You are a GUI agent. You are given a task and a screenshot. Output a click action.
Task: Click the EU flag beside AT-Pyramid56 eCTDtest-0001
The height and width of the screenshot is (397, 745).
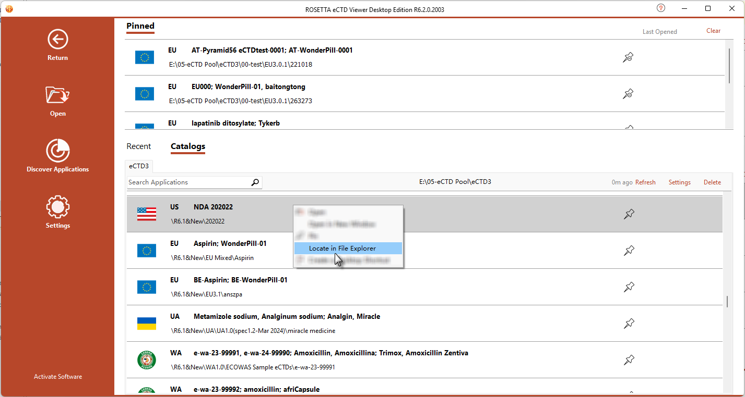(145, 57)
